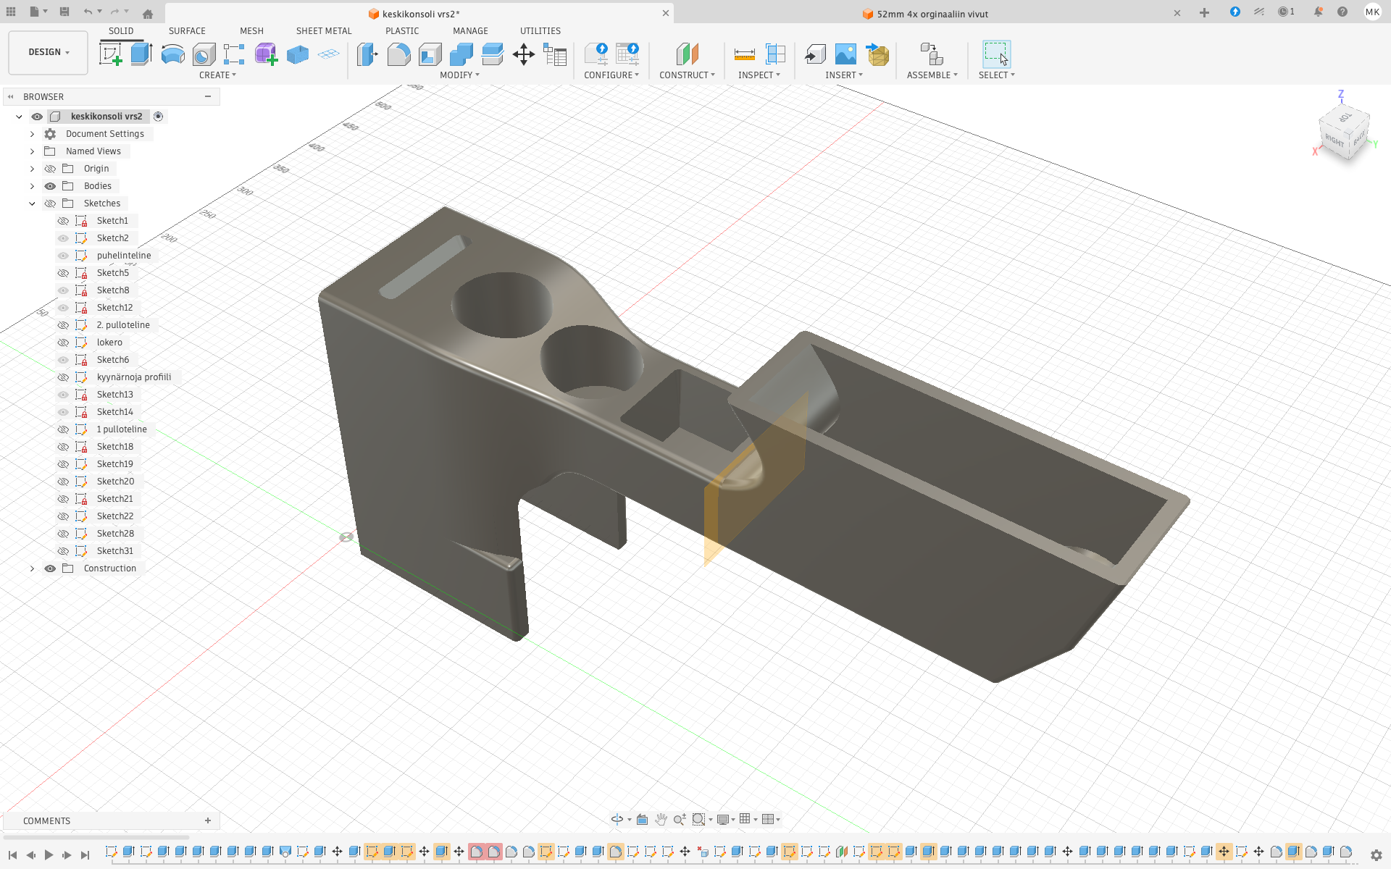
Task: Open the INSPECT menu label
Action: (759, 75)
